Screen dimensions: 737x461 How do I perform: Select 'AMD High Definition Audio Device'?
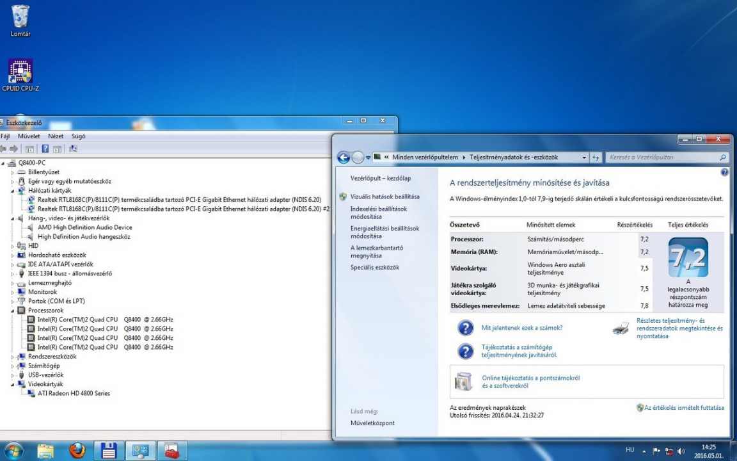click(84, 228)
